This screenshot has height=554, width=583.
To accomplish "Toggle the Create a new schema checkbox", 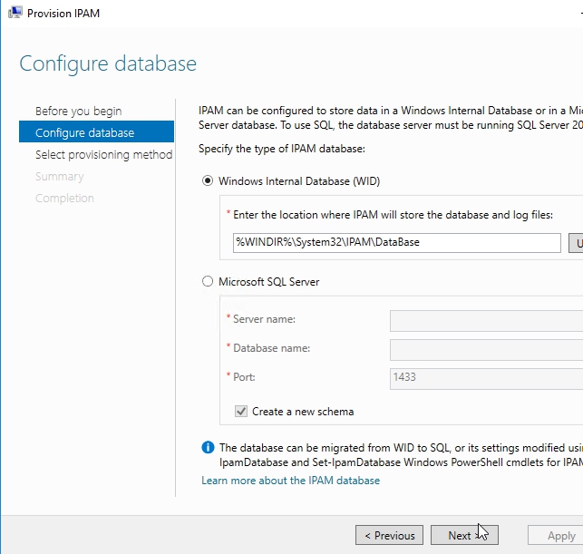I will 241,412.
